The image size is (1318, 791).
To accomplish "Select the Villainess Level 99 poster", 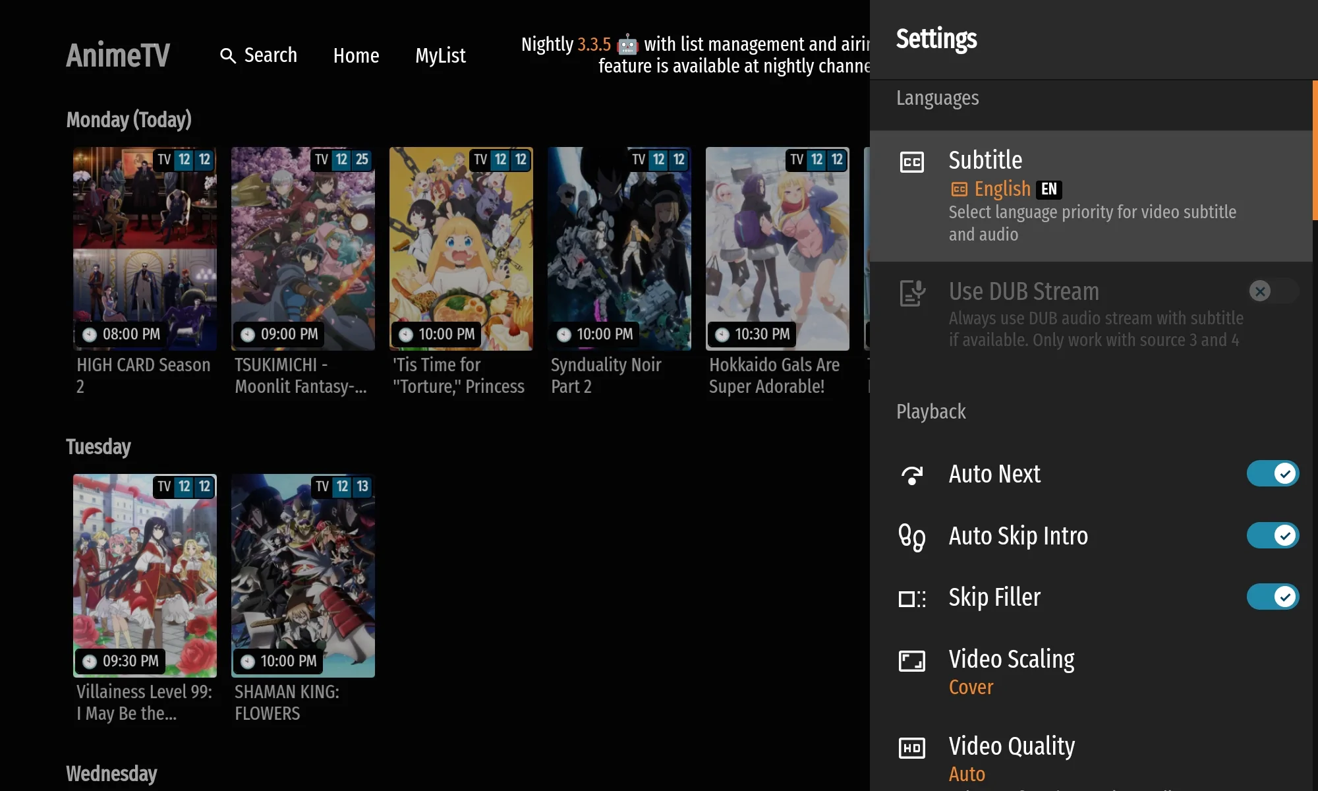I will 145,575.
